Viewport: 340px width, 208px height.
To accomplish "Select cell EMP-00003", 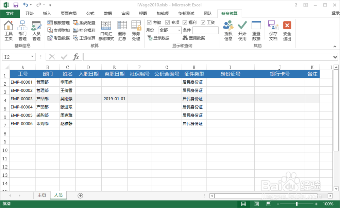I will [22, 99].
